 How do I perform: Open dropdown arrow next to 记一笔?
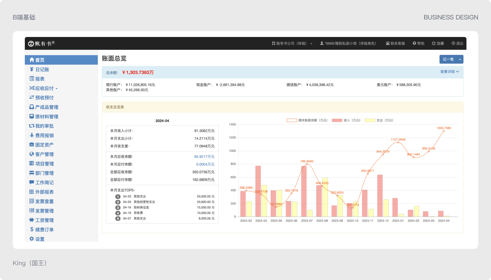tap(460, 59)
